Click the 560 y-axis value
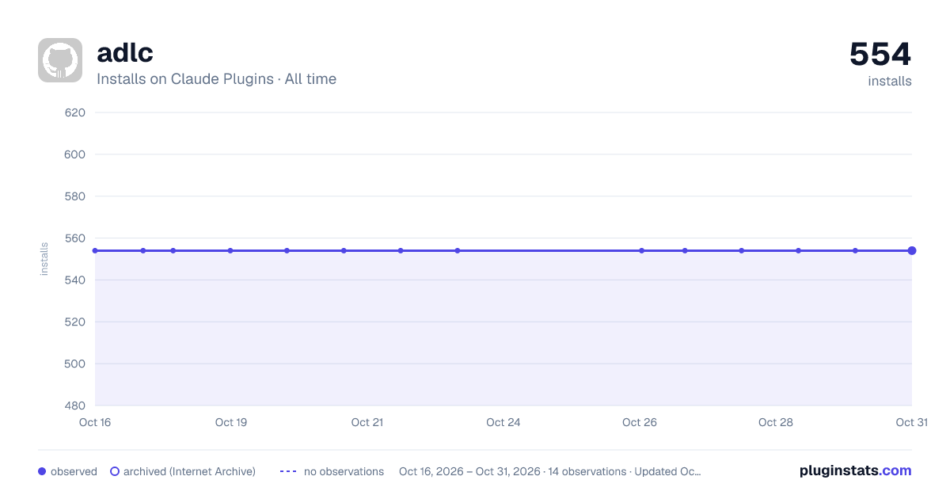 pos(74,238)
